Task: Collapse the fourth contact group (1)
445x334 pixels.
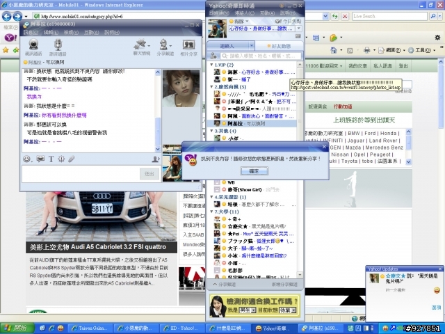Action: 211,197
